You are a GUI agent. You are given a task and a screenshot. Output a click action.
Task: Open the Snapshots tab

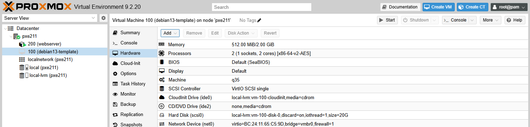(x=133, y=124)
